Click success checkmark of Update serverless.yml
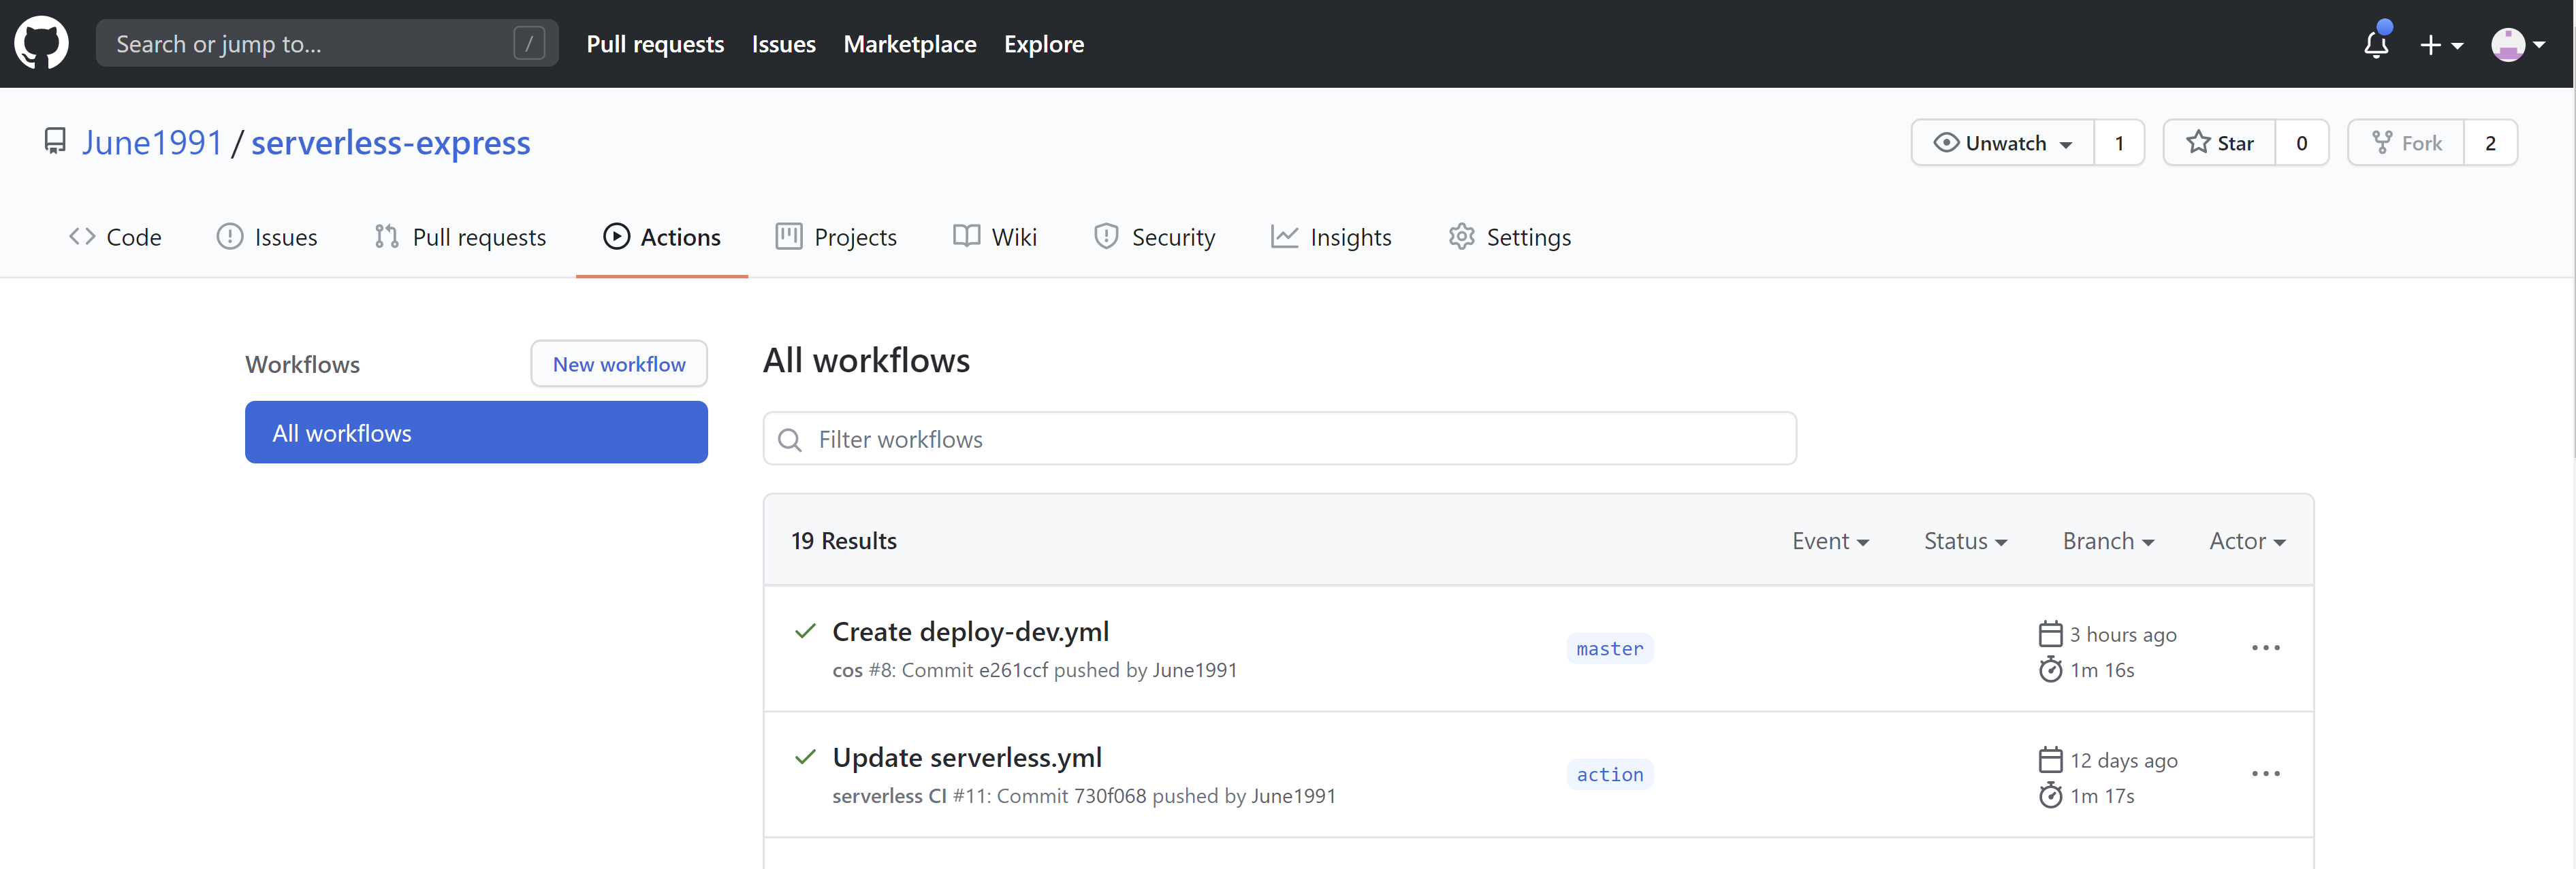Screen dimensions: 2576x869 click(x=805, y=756)
